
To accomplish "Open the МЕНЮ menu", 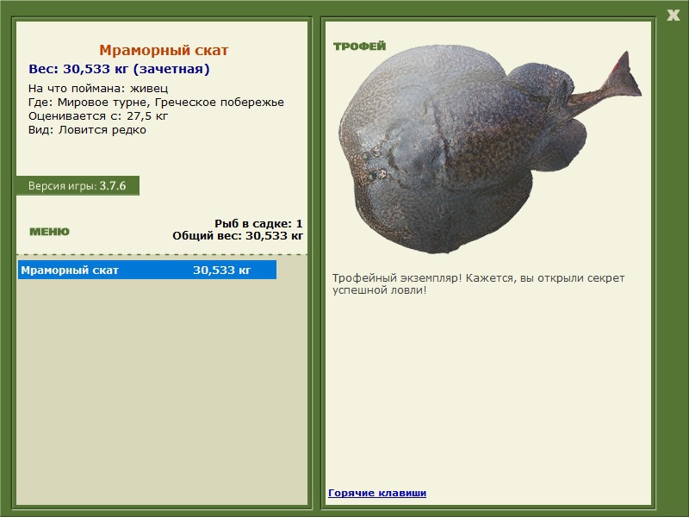I will click(x=50, y=232).
